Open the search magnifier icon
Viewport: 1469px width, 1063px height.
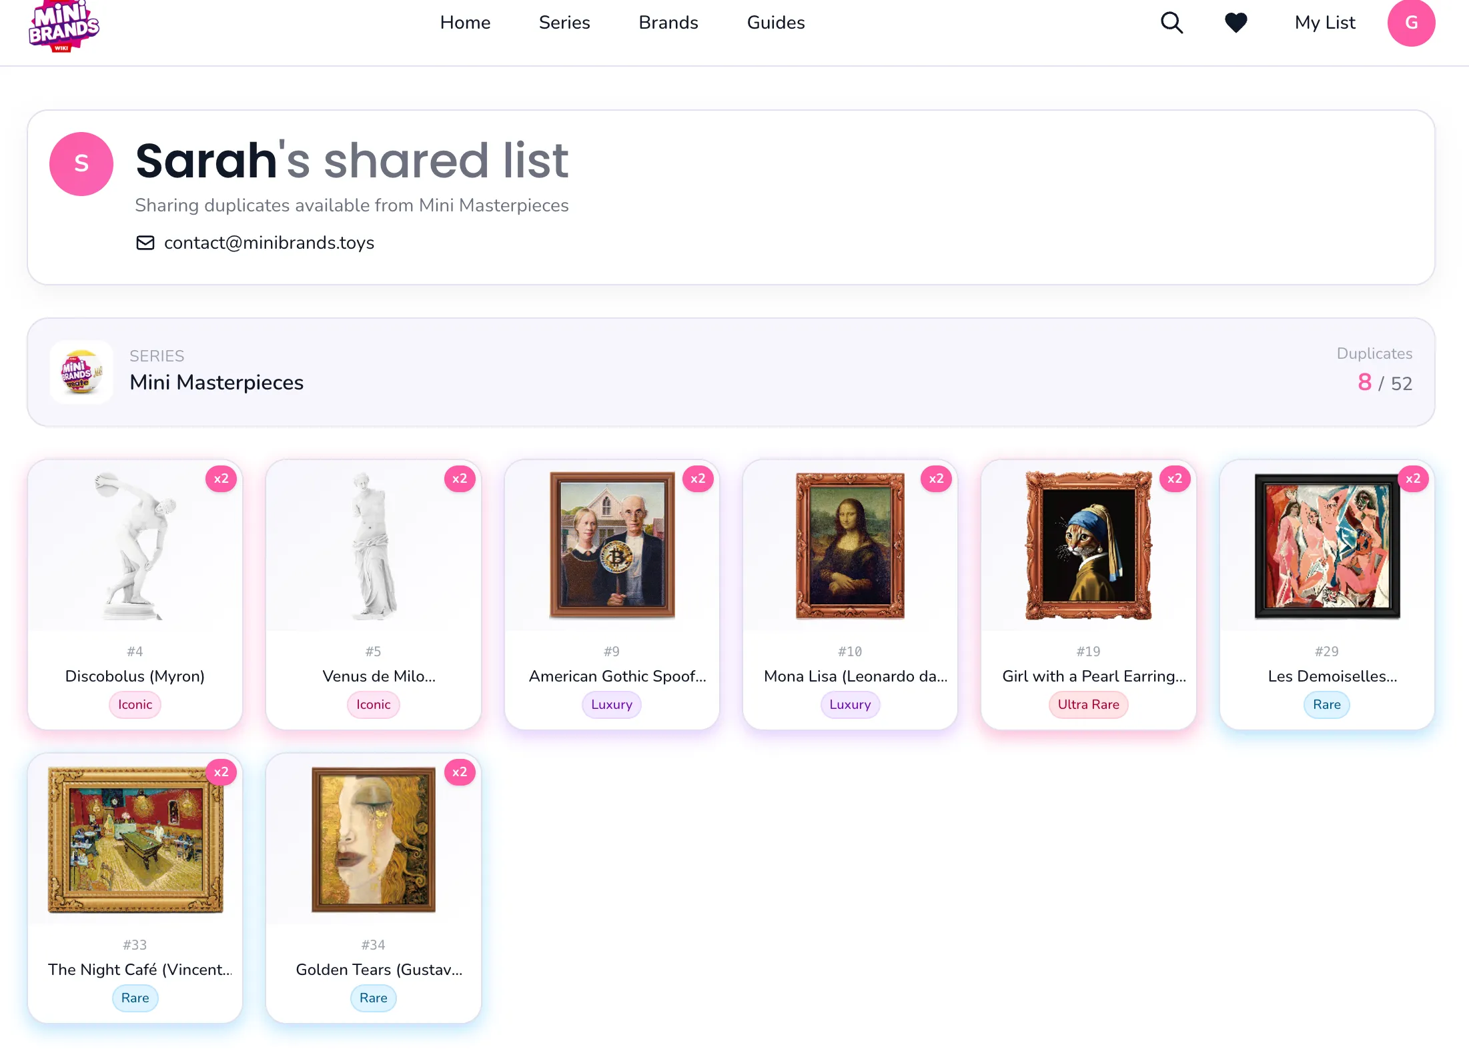click(x=1171, y=23)
